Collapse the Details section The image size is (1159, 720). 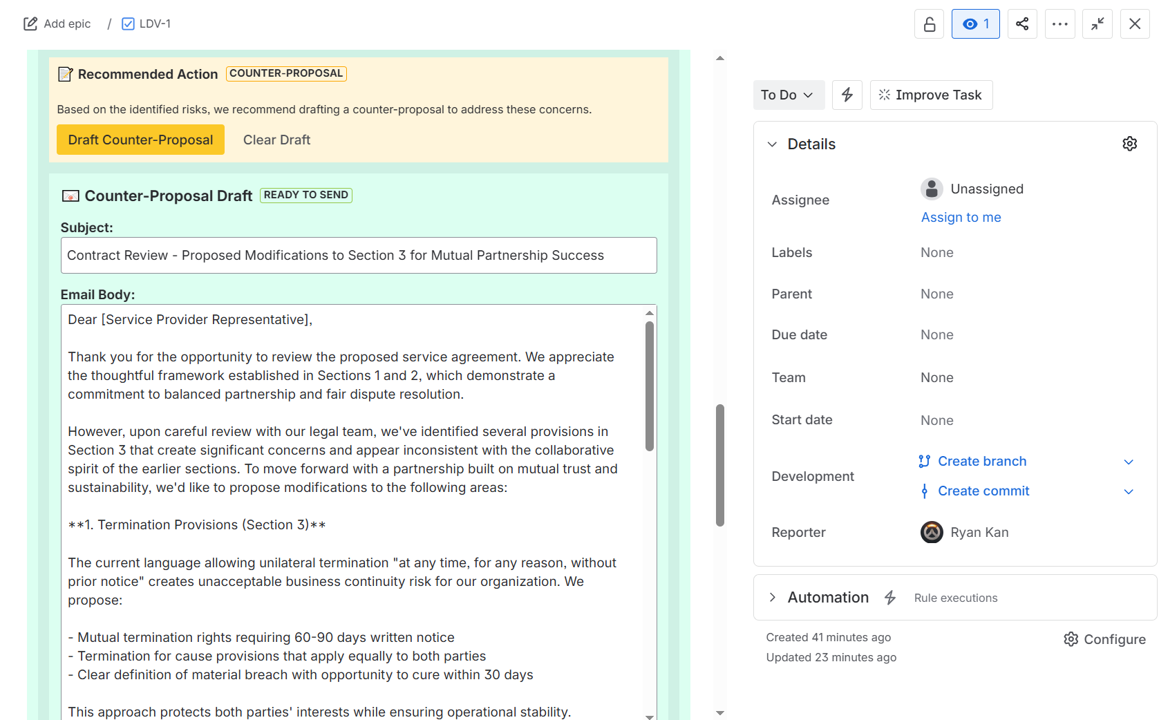(772, 144)
